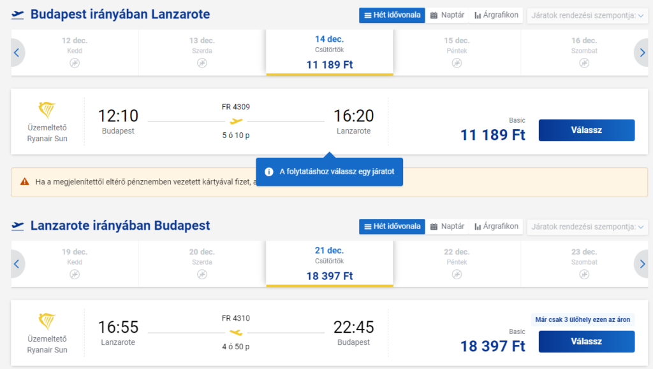The width and height of the screenshot is (653, 369).
Task: Select the 21 dec. Csütörtök date card
Action: click(330, 263)
